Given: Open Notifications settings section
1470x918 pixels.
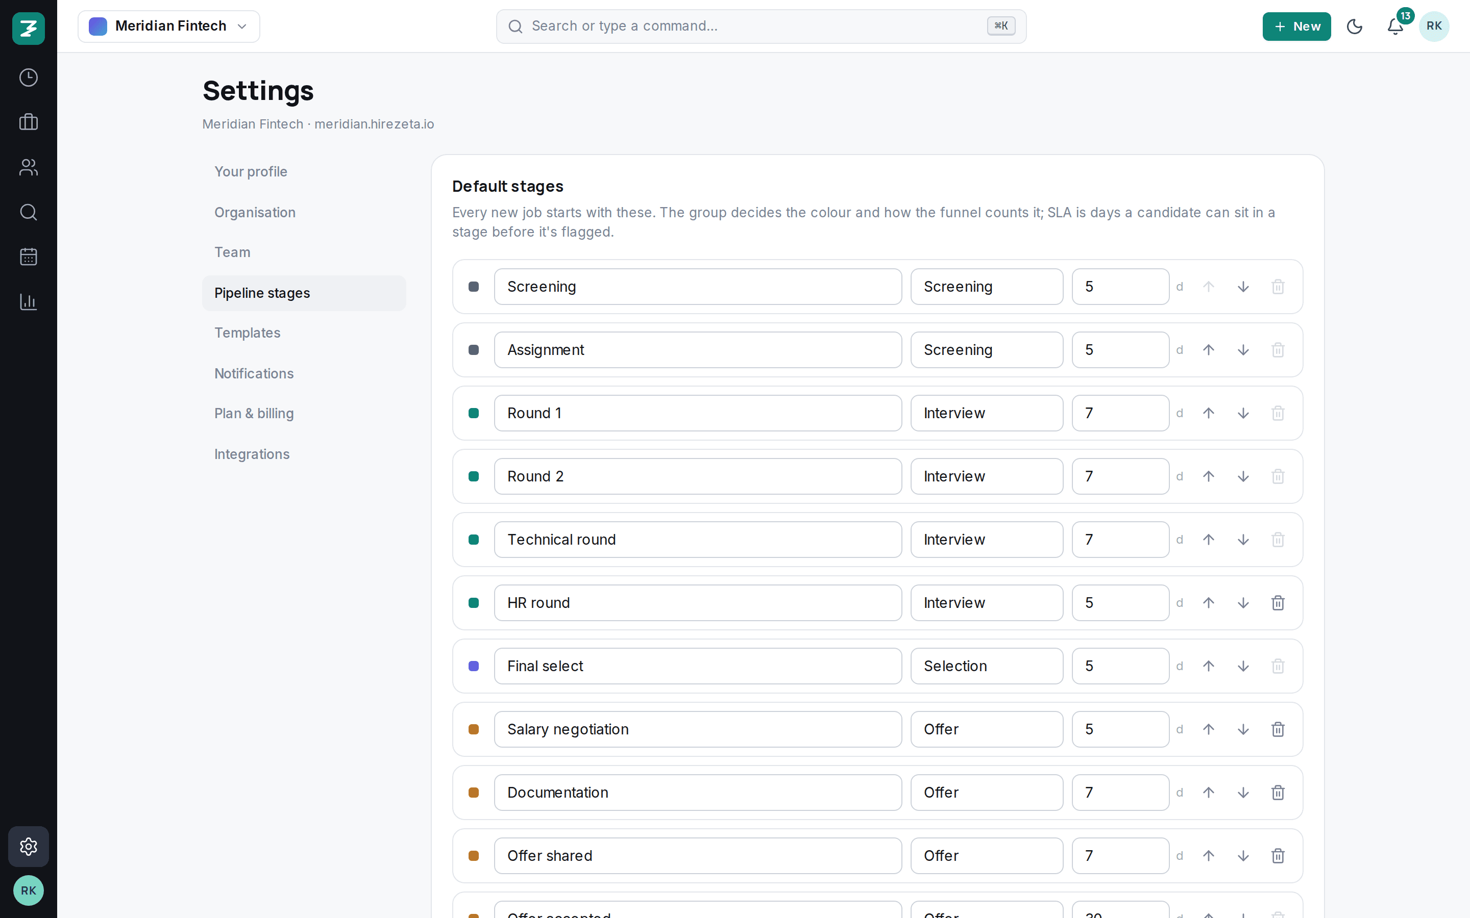Looking at the screenshot, I should pos(304,373).
